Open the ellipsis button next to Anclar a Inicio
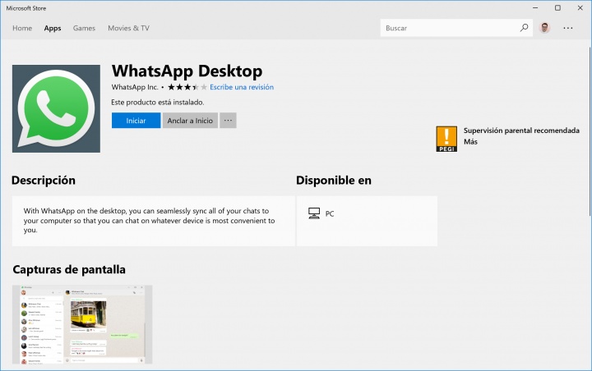 point(228,121)
